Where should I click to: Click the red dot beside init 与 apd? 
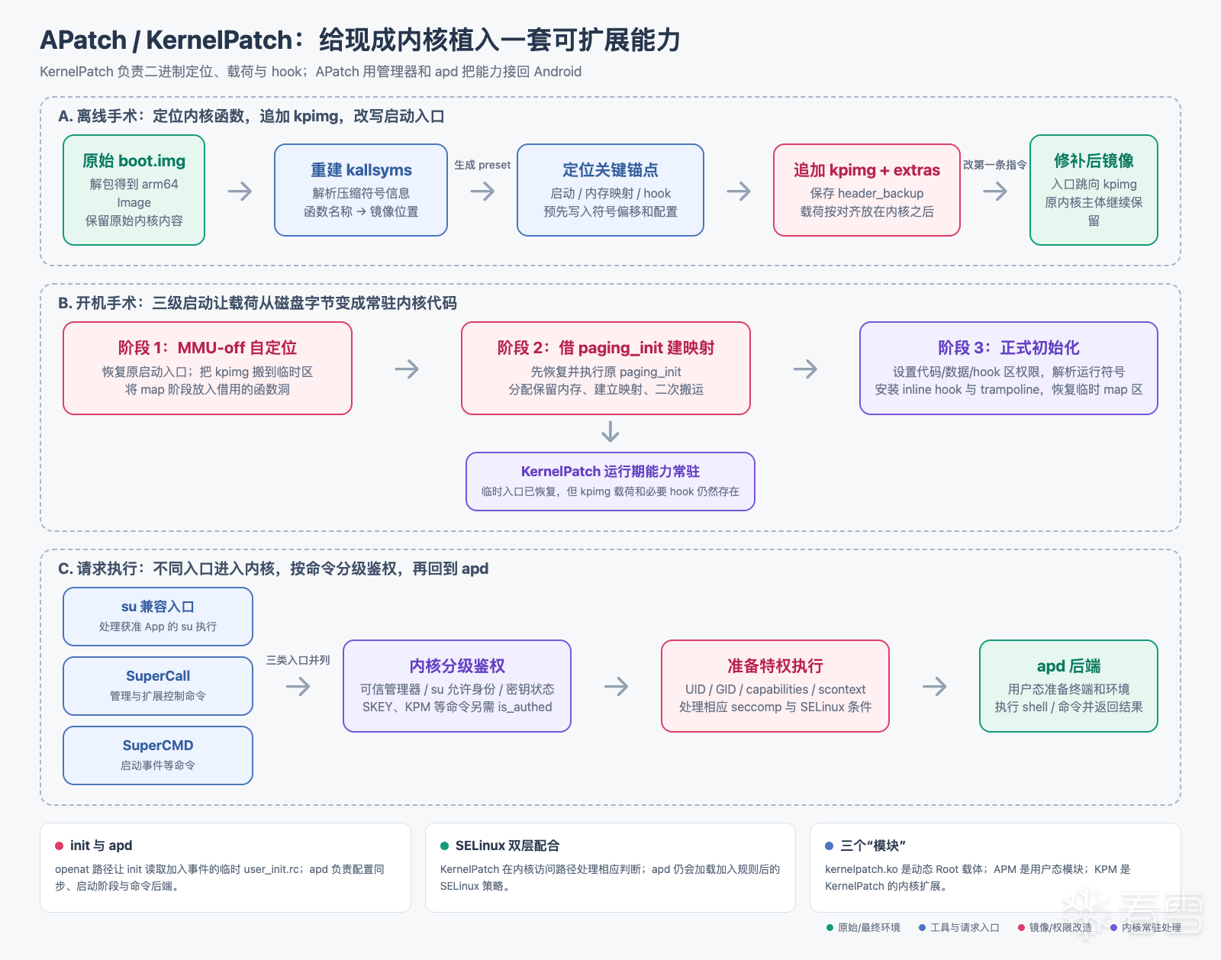click(x=60, y=846)
